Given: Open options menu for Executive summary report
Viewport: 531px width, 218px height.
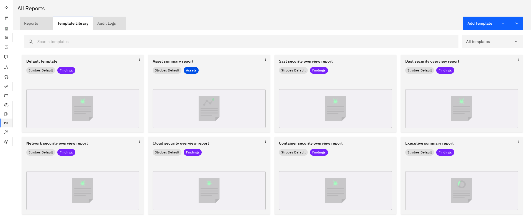Looking at the screenshot, I should click(x=518, y=141).
